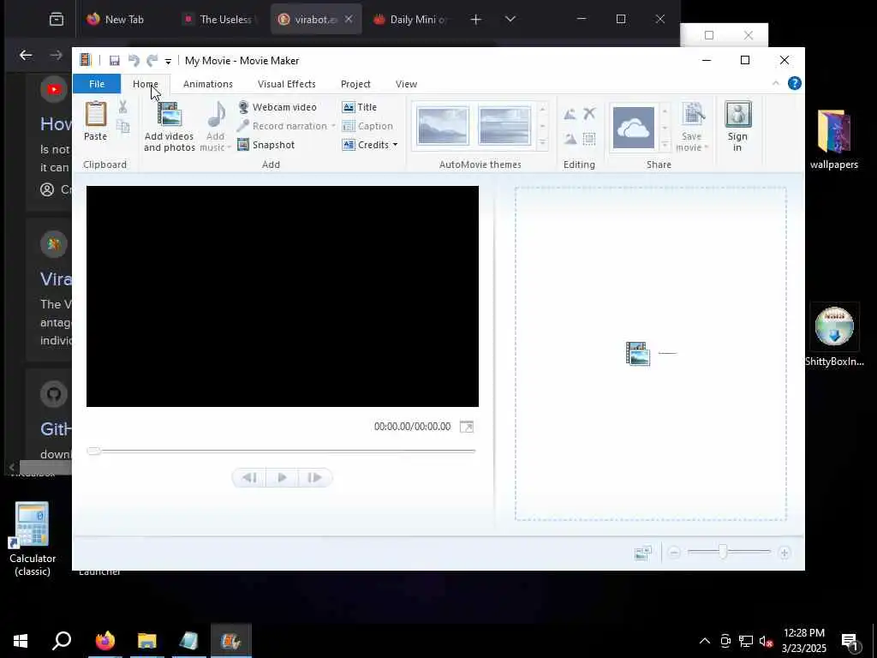Start Webcam video capture
877x658 pixels.
[x=277, y=107]
